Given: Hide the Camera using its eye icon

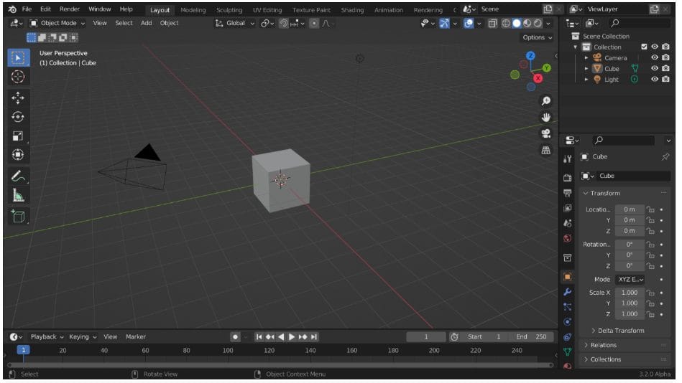Looking at the screenshot, I should [655, 58].
